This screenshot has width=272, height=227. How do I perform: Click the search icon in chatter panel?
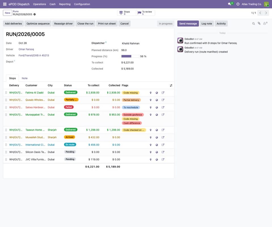pyautogui.click(x=254, y=24)
